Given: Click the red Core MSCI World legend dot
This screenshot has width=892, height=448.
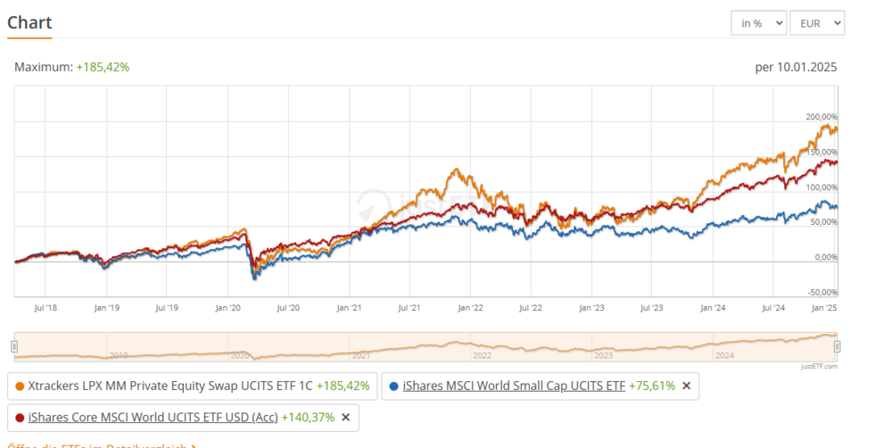Looking at the screenshot, I should click(21, 417).
